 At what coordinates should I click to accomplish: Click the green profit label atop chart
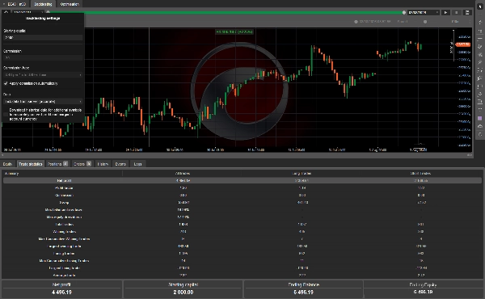point(234,32)
